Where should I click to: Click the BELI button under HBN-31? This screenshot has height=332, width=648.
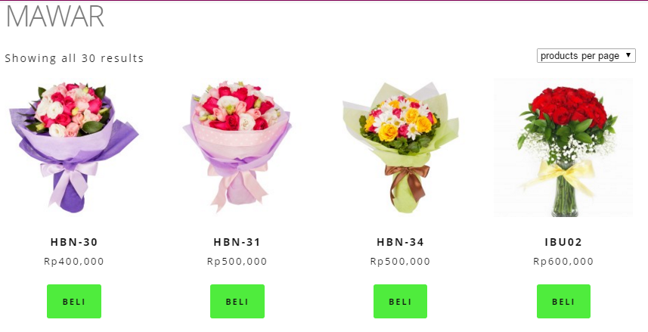click(x=237, y=302)
